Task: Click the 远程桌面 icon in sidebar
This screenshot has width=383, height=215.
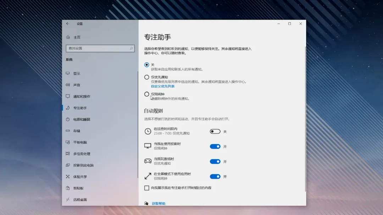Action: pos(68,199)
